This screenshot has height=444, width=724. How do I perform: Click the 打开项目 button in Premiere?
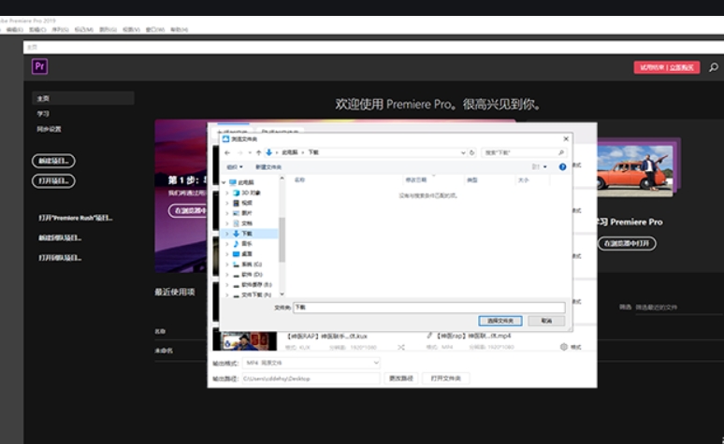click(x=53, y=181)
